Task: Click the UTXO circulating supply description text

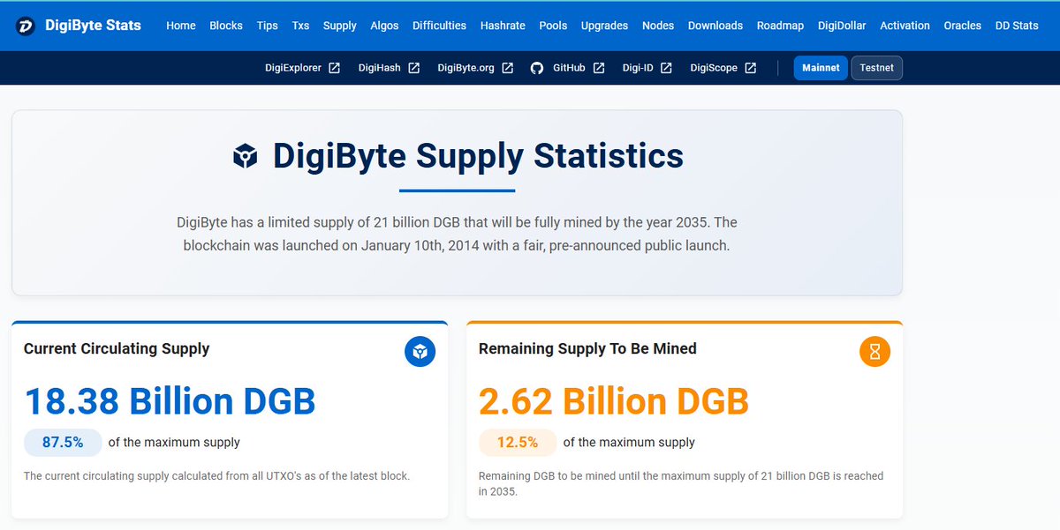Action: [x=216, y=476]
